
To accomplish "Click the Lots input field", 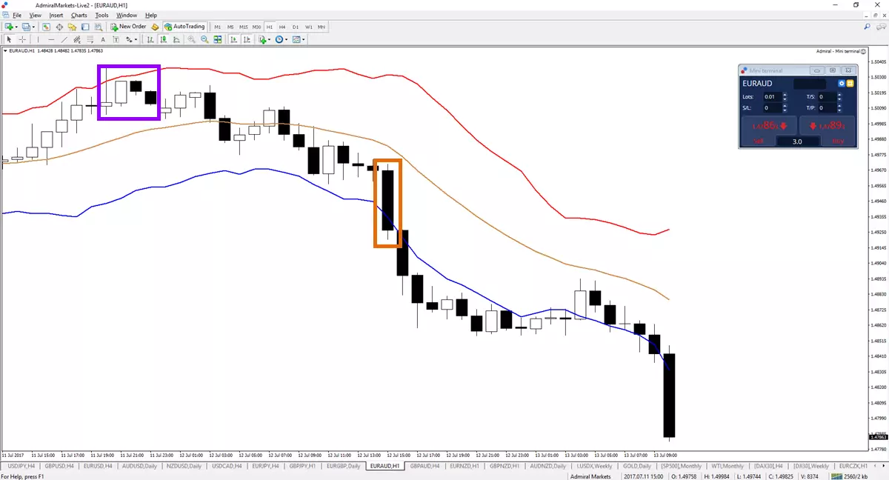I will pos(773,97).
